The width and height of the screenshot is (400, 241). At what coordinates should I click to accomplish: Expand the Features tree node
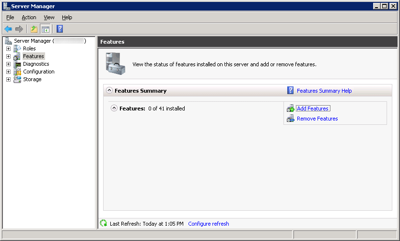[x=9, y=56]
